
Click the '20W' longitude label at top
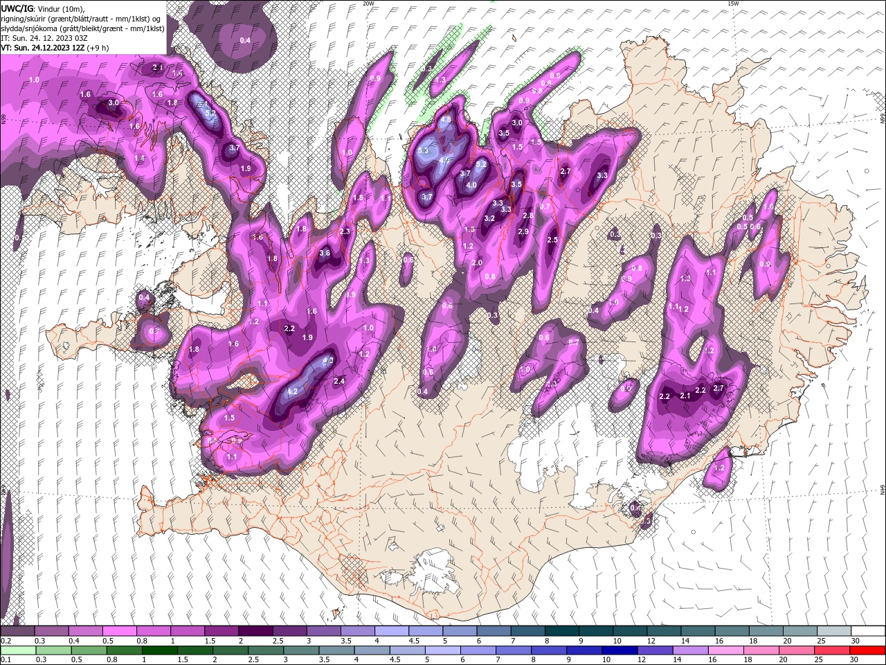tap(369, 3)
